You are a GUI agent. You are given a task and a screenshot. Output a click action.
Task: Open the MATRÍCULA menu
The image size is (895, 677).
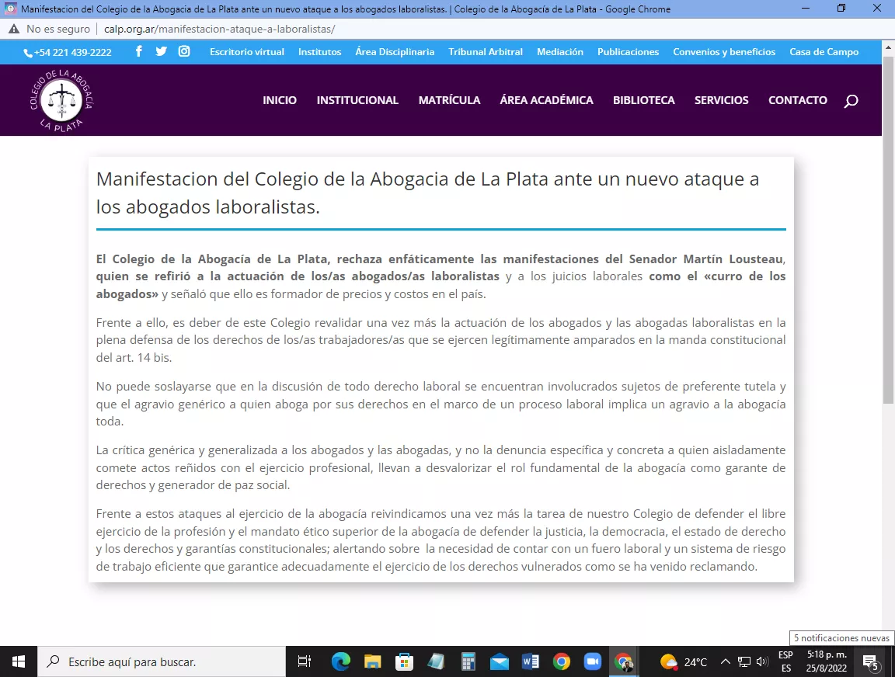click(x=449, y=100)
